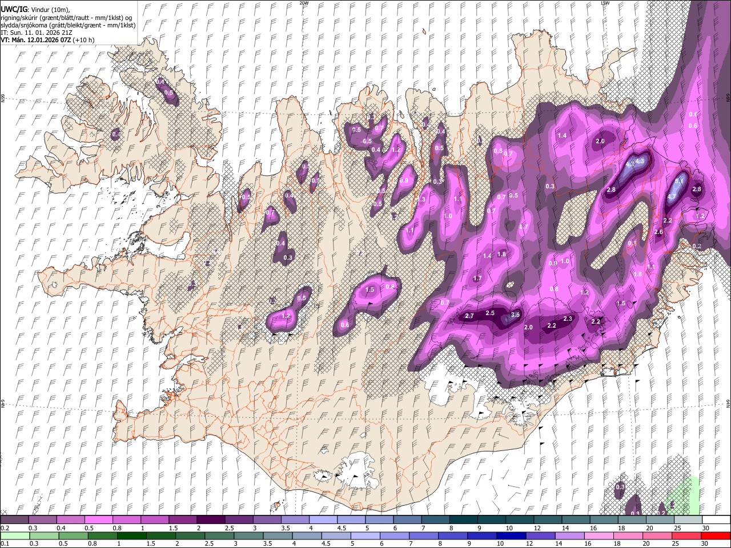
Task: Click the 2.6 precipitation value on the map
Action: pos(658,232)
